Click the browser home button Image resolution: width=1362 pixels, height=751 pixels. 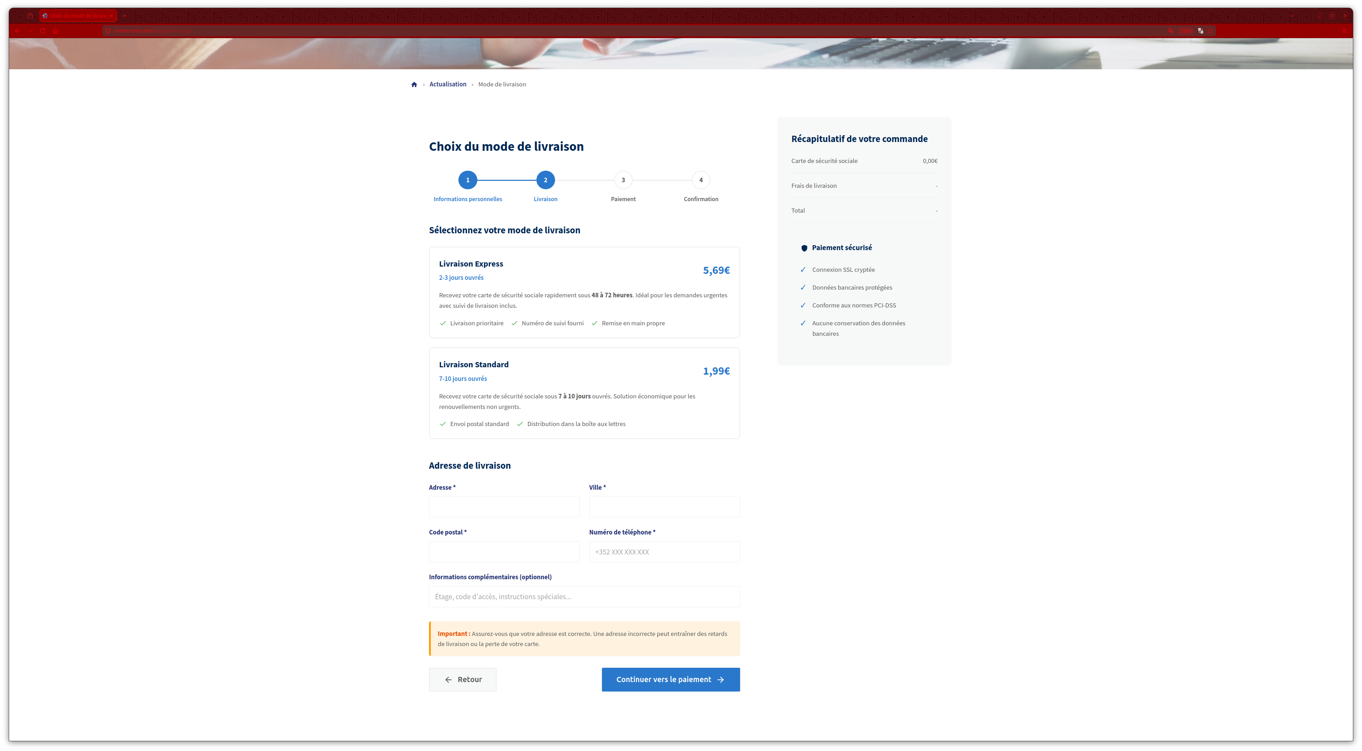[x=56, y=31]
